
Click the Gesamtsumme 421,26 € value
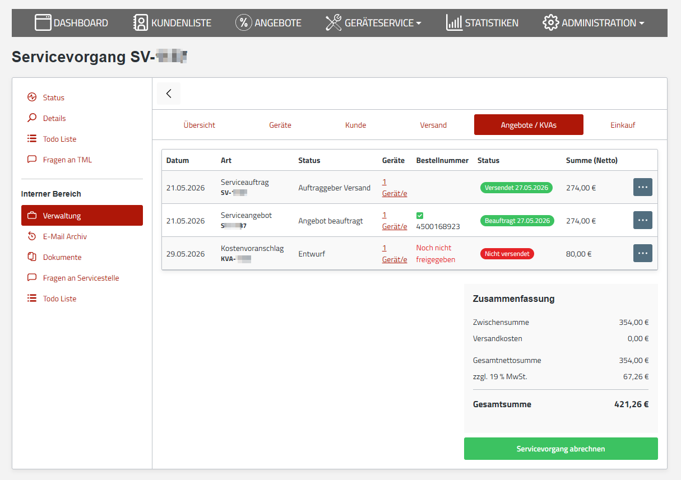[632, 404]
